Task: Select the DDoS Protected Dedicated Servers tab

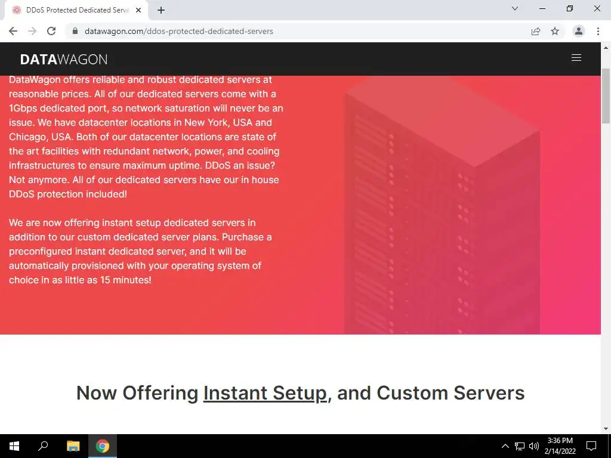Action: click(76, 11)
